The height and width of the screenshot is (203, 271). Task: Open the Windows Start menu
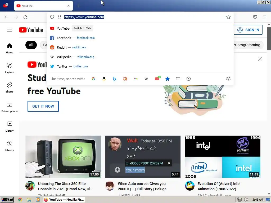pos(7,200)
